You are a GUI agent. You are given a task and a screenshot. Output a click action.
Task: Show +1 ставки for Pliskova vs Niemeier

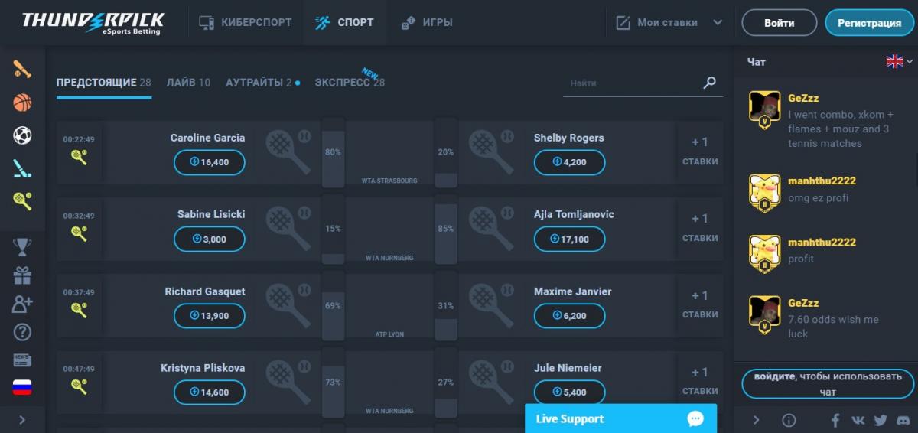[700, 381]
